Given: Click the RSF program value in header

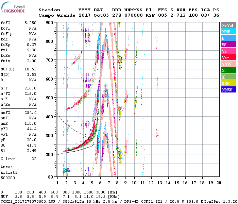Looking at the screenshot, I should coord(150,15).
